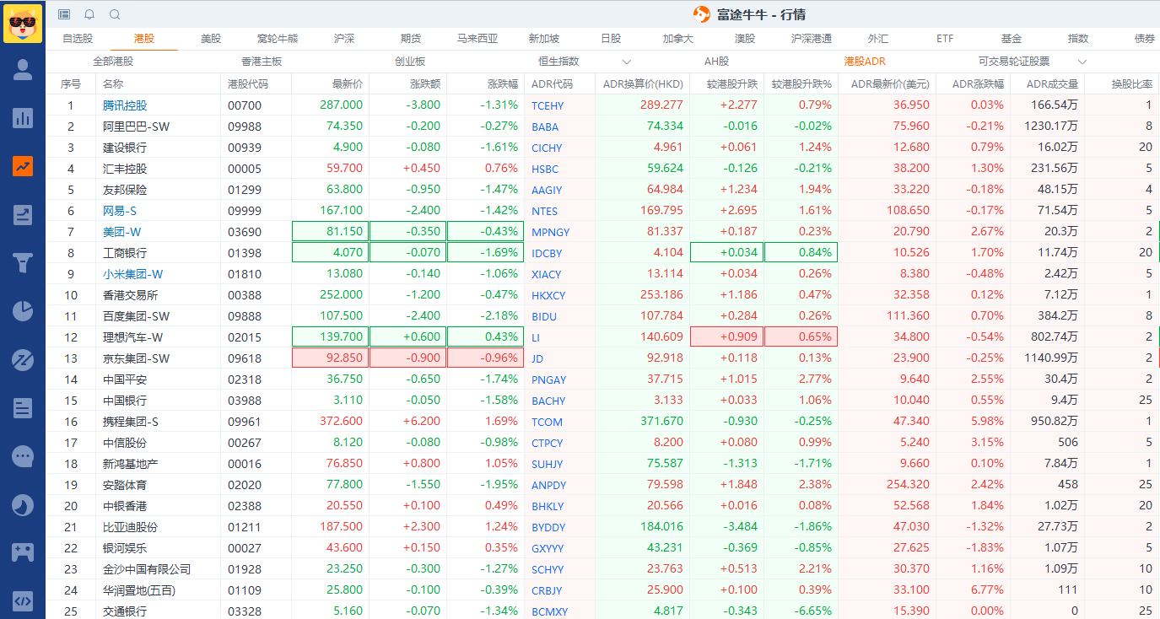Open the stock screener funnel icon
This screenshot has width=1160, height=619.
tap(23, 263)
